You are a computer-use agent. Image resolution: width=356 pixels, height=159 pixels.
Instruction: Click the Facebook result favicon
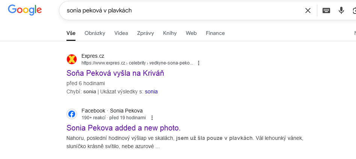pos(72,114)
